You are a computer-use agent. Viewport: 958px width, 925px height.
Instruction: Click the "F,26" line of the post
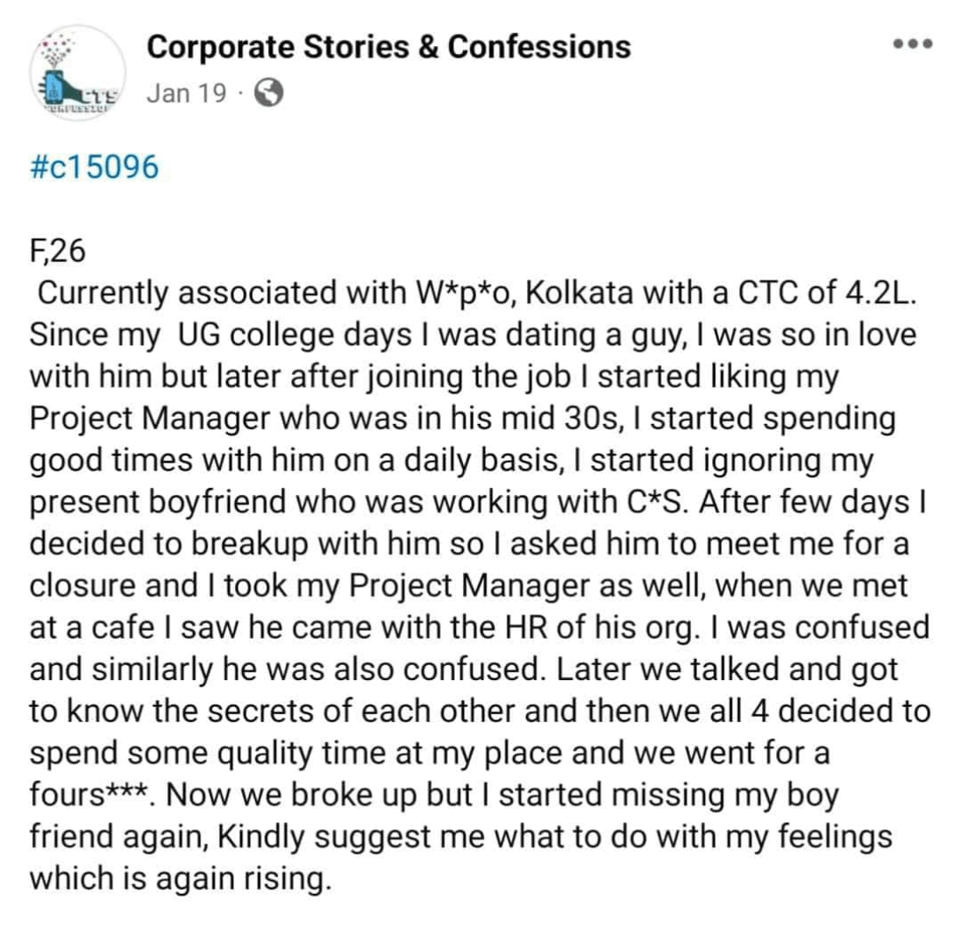point(58,252)
